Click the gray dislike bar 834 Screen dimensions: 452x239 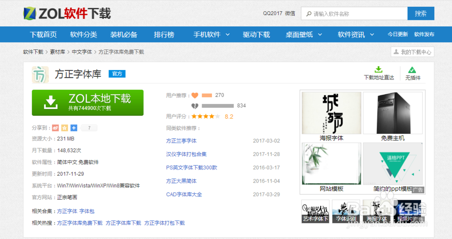pos(218,106)
